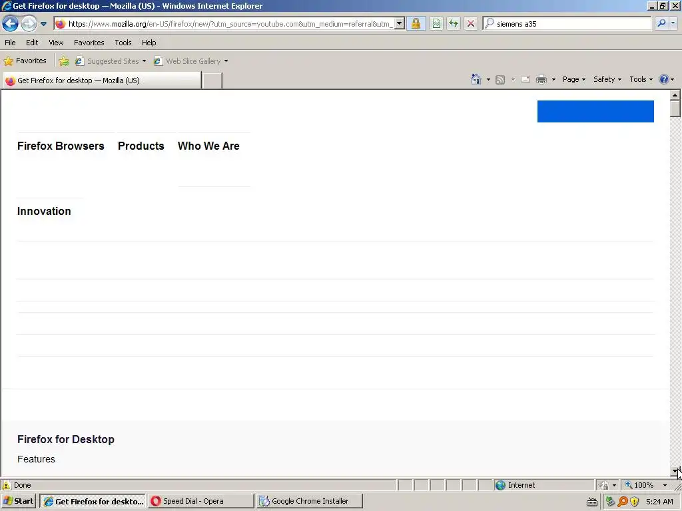Click the Firefox favicon in address bar

[61, 24]
